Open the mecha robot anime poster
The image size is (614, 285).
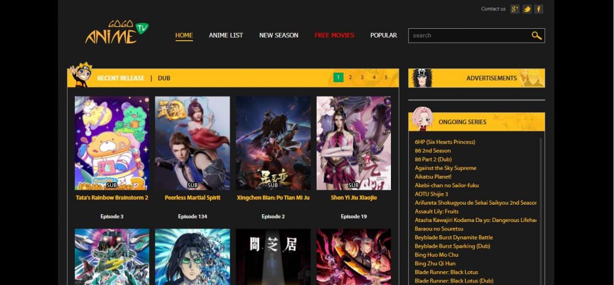click(x=112, y=257)
